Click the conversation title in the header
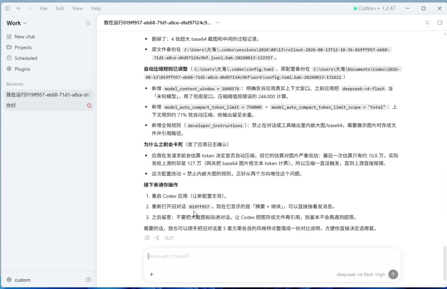The image size is (447, 289). 157,23
